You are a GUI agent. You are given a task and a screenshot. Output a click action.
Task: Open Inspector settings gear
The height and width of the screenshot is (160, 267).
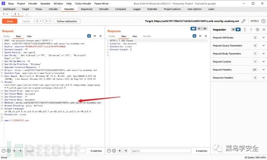pyautogui.click(x=257, y=30)
